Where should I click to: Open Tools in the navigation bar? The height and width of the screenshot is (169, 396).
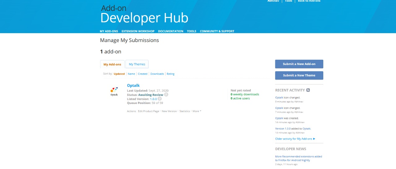coord(192,31)
